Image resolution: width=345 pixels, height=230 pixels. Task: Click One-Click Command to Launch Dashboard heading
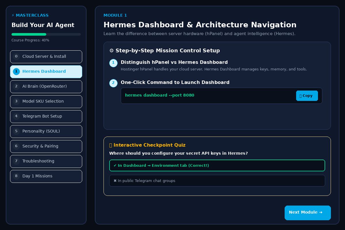175,83
